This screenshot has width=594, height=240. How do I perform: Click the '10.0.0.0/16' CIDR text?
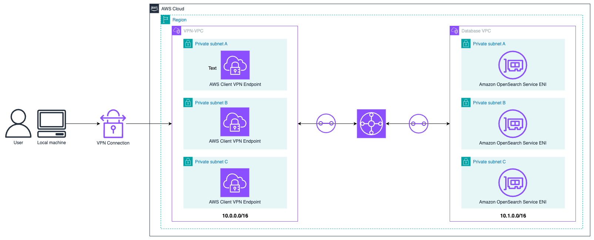pos(235,216)
